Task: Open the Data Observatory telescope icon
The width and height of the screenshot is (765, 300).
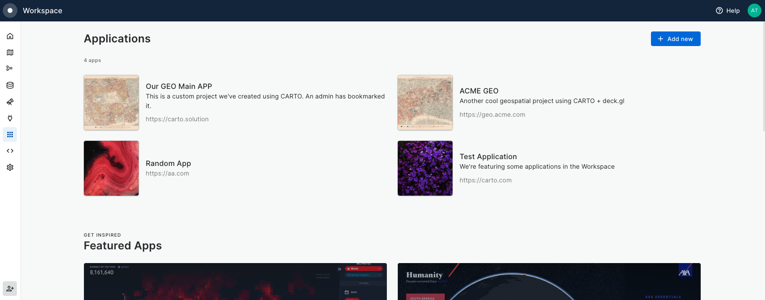Action: (10, 102)
